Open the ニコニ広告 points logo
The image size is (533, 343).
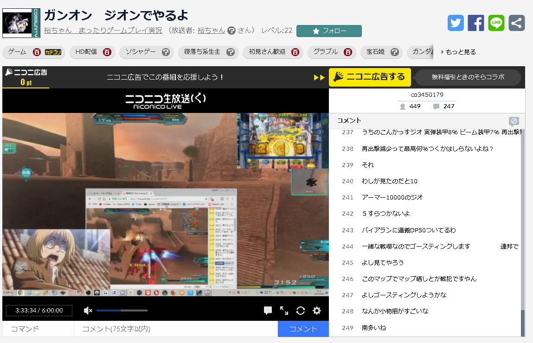(26, 77)
